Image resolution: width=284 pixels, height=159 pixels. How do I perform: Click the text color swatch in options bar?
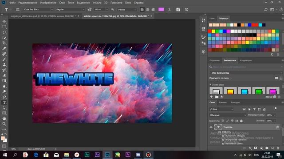pos(161,9)
